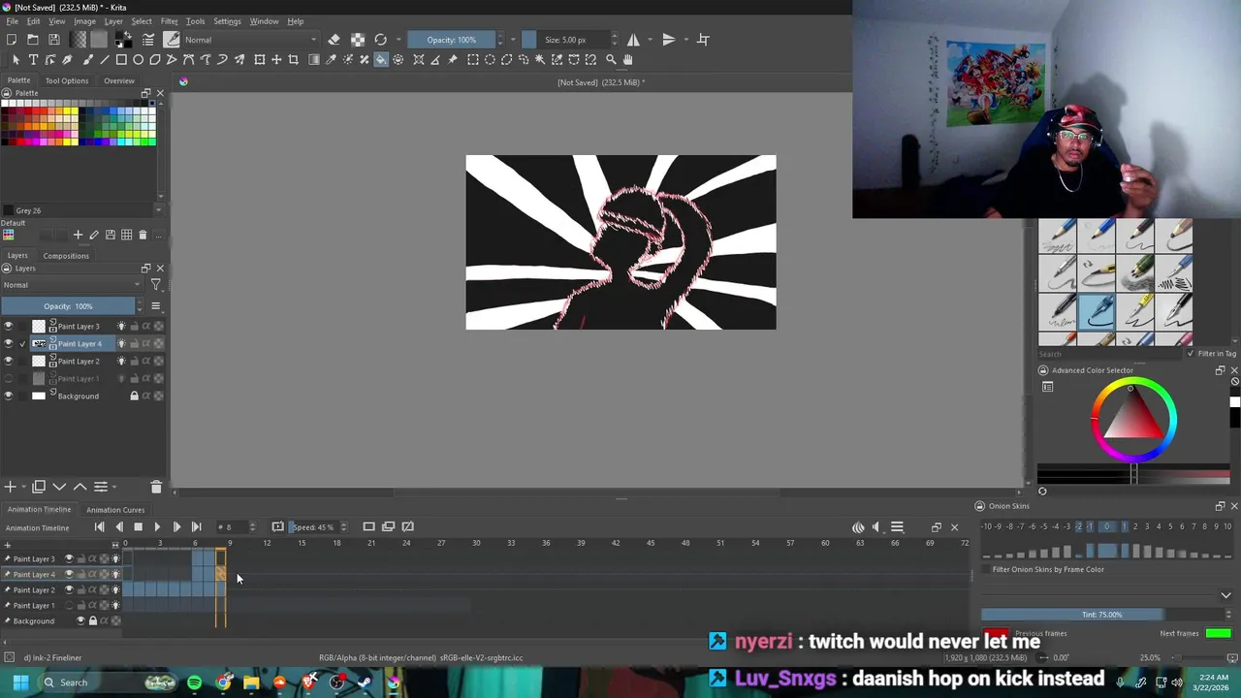Open the Filter menu
This screenshot has height=698, width=1241.
point(169,21)
